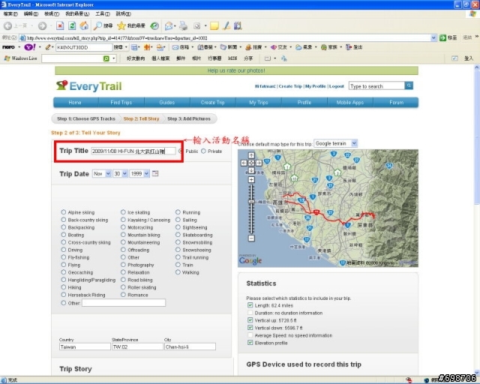Click the Yahoo! toolbar logo icon
The width and height of the screenshot is (480, 384).
click(30, 47)
